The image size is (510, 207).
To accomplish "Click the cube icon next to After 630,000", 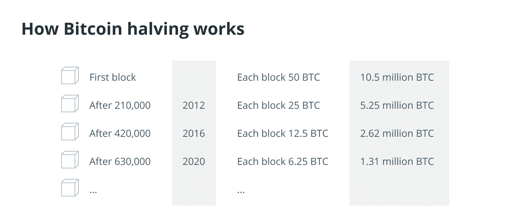I will coord(70,160).
